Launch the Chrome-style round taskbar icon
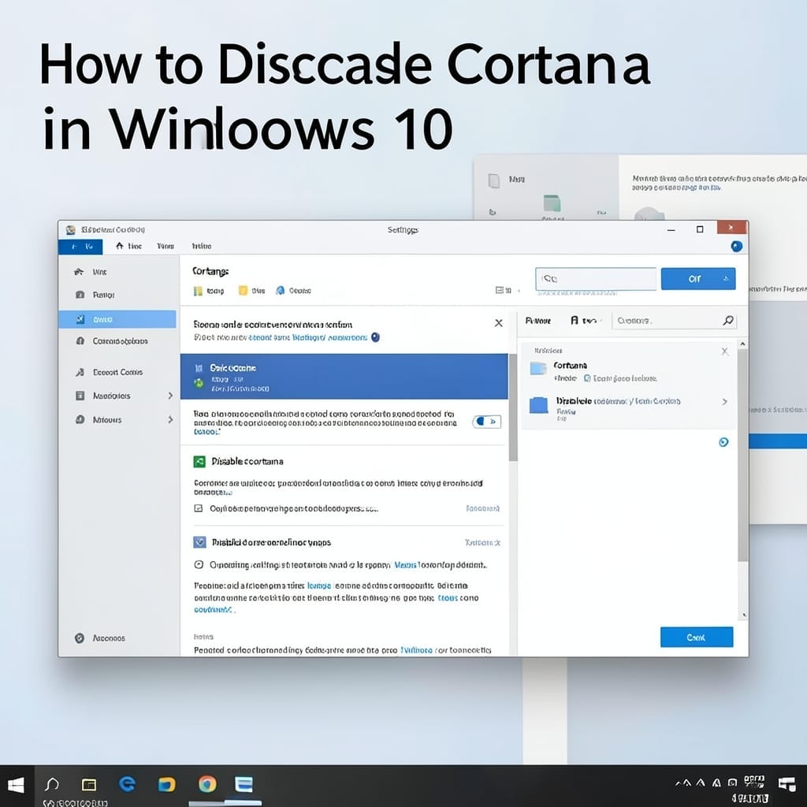Image resolution: width=807 pixels, height=807 pixels. click(207, 784)
